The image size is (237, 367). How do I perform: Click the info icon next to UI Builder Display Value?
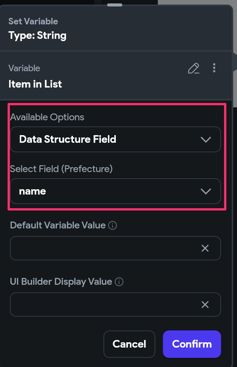point(119,282)
